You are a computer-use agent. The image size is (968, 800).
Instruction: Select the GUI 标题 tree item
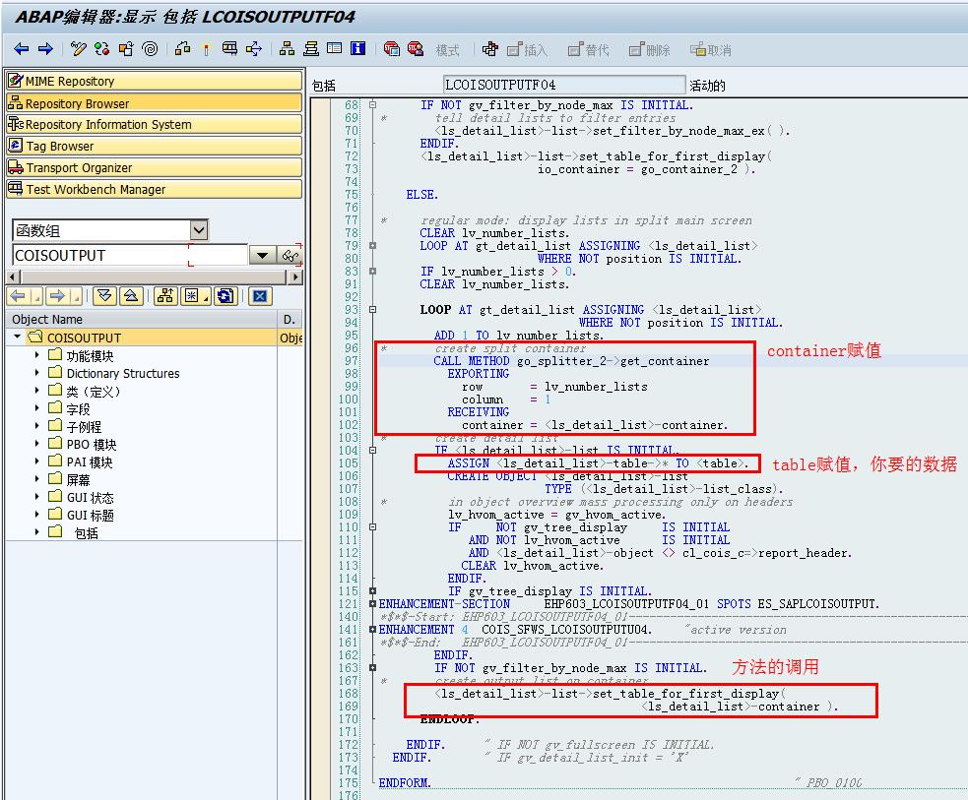click(91, 515)
